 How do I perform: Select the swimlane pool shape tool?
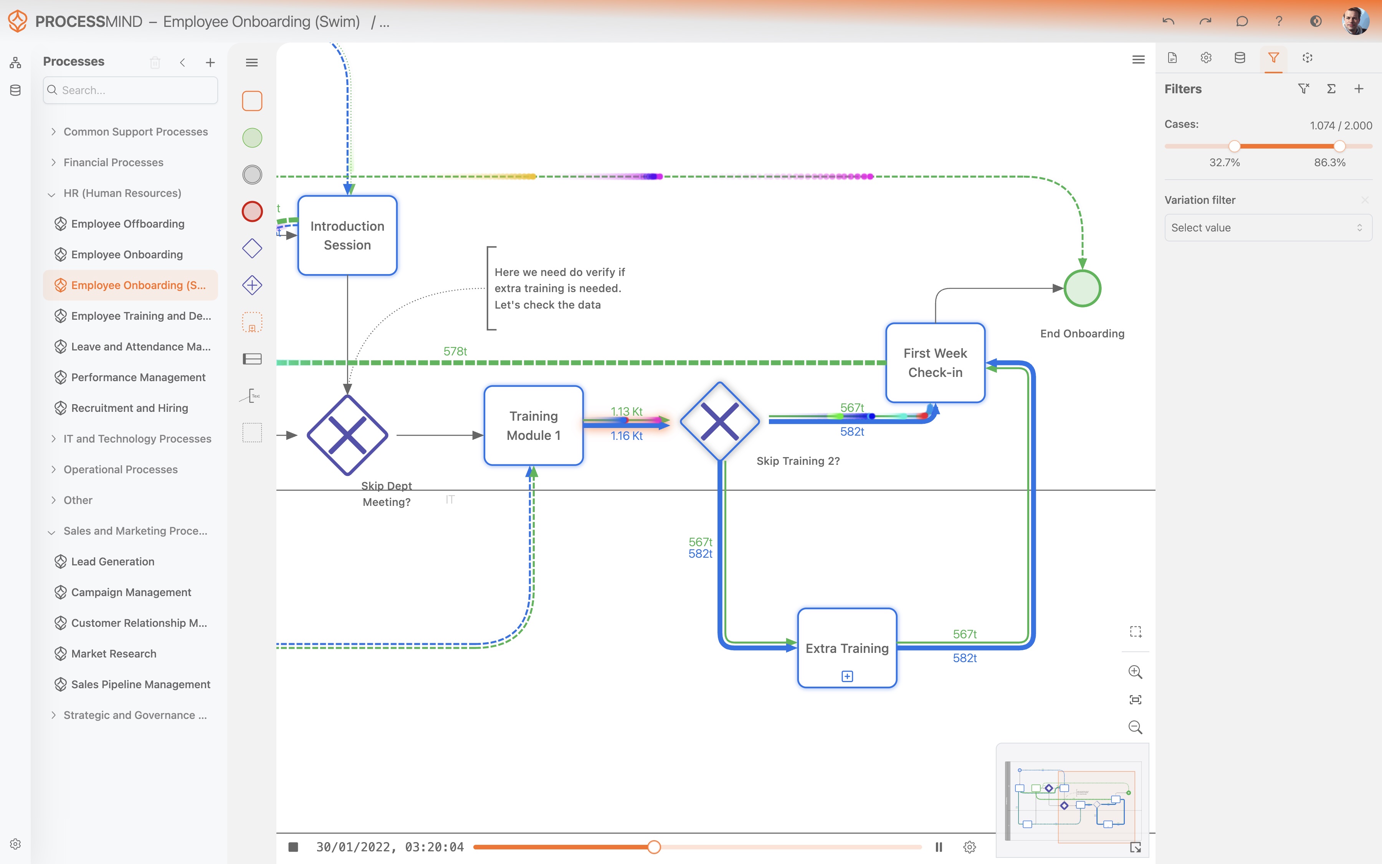(252, 359)
